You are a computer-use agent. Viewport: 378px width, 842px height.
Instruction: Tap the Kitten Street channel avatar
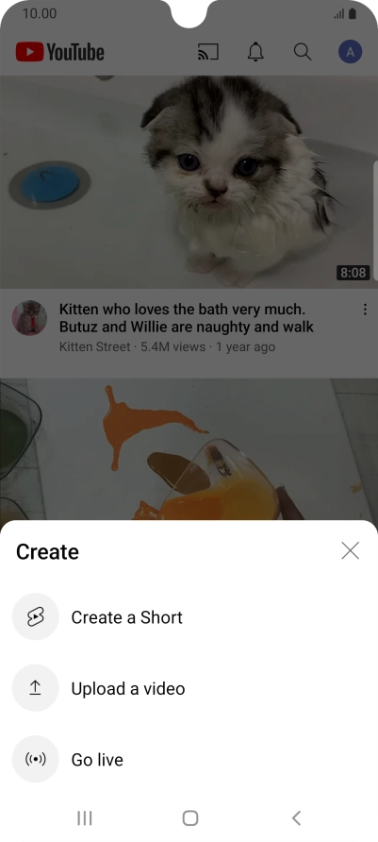29,318
